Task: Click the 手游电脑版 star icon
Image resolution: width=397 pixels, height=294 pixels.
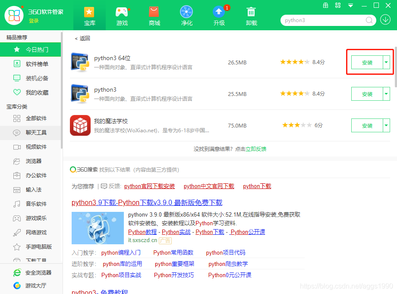Action: (x=17, y=247)
